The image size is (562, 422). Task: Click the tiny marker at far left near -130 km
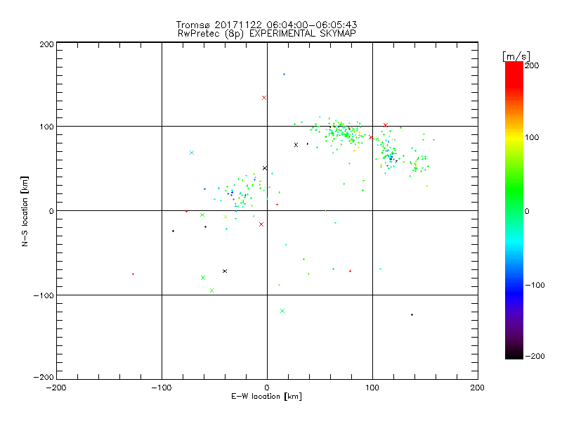(133, 274)
